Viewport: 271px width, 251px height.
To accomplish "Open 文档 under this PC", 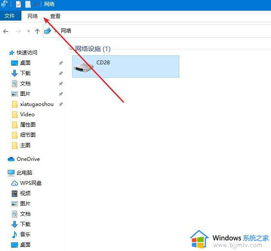I will (25, 214).
